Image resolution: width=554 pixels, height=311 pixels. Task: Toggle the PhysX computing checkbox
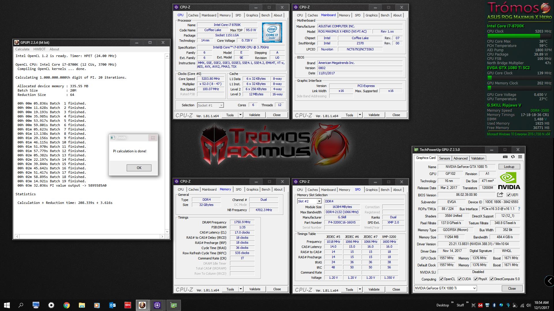pyautogui.click(x=476, y=279)
